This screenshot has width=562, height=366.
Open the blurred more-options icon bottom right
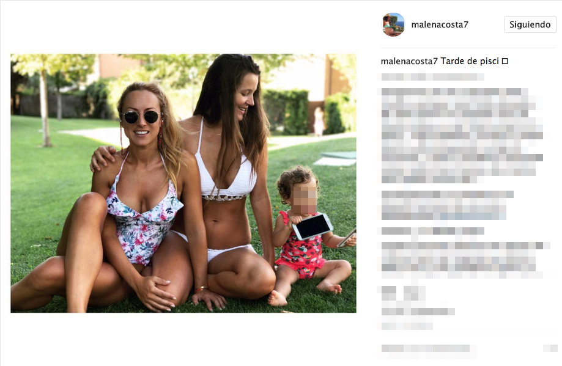(550, 348)
